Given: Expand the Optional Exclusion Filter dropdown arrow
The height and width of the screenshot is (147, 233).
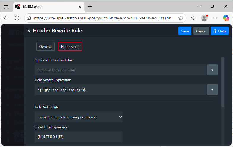Looking at the screenshot, I should click(x=212, y=70).
